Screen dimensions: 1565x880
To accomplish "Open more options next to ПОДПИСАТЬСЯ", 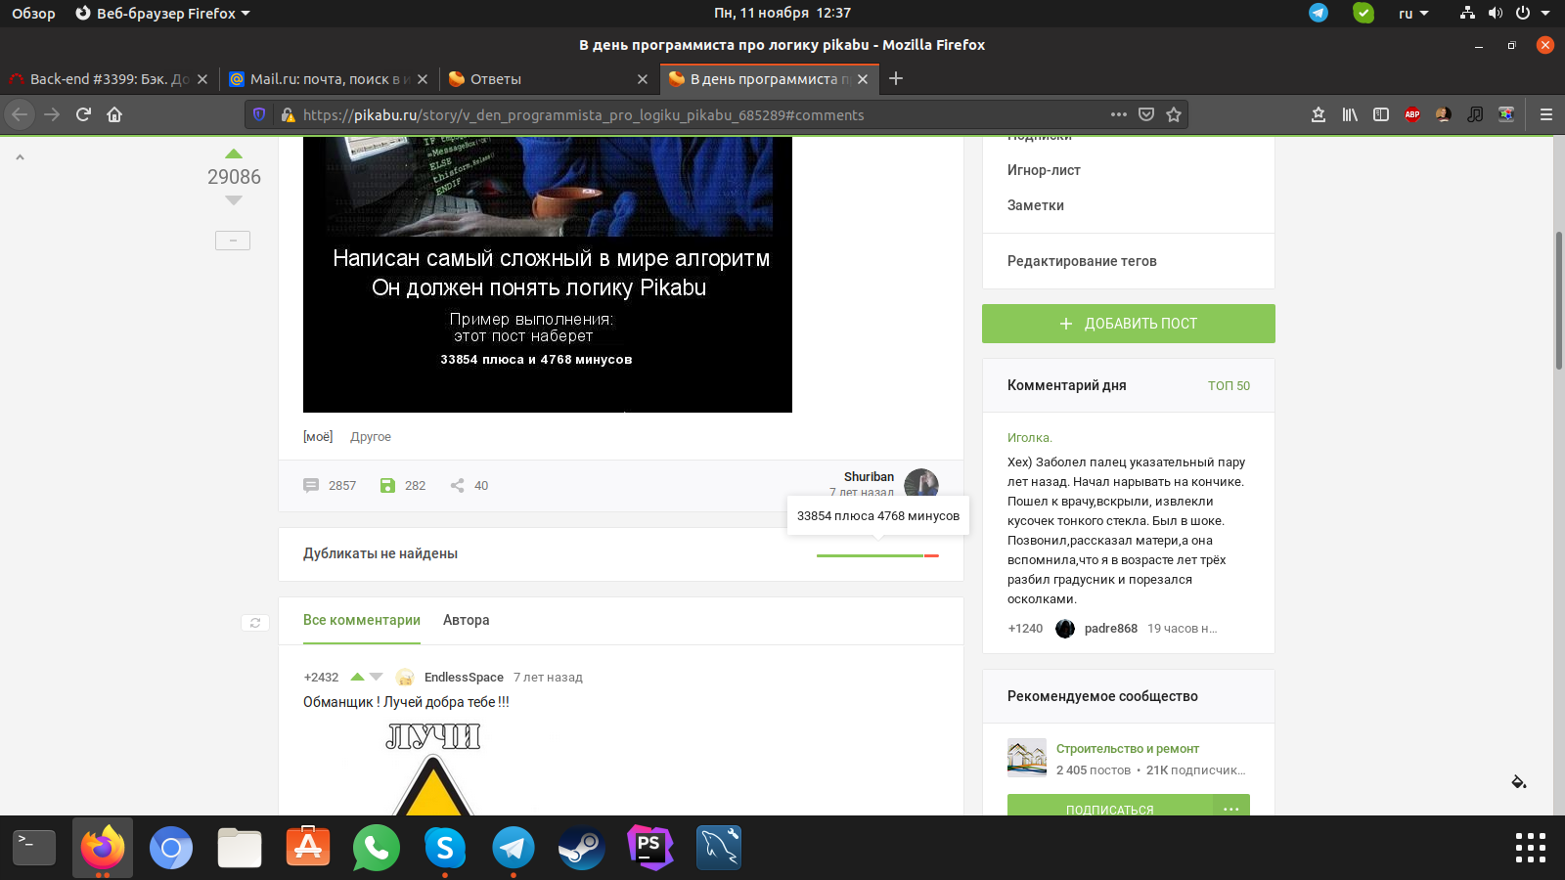I will pos(1231,807).
